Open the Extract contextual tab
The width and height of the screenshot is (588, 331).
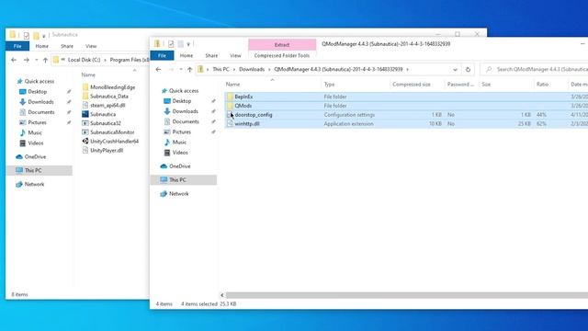click(282, 45)
